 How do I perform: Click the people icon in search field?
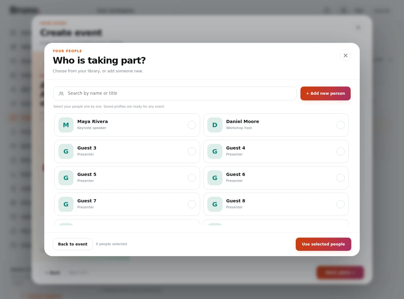point(61,93)
